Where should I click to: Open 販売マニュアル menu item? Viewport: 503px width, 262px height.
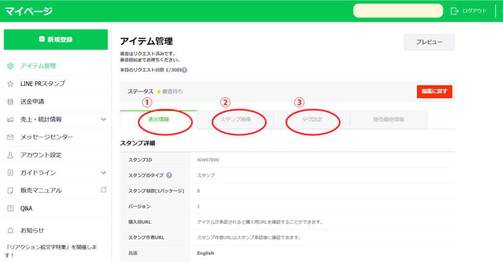tap(41, 190)
